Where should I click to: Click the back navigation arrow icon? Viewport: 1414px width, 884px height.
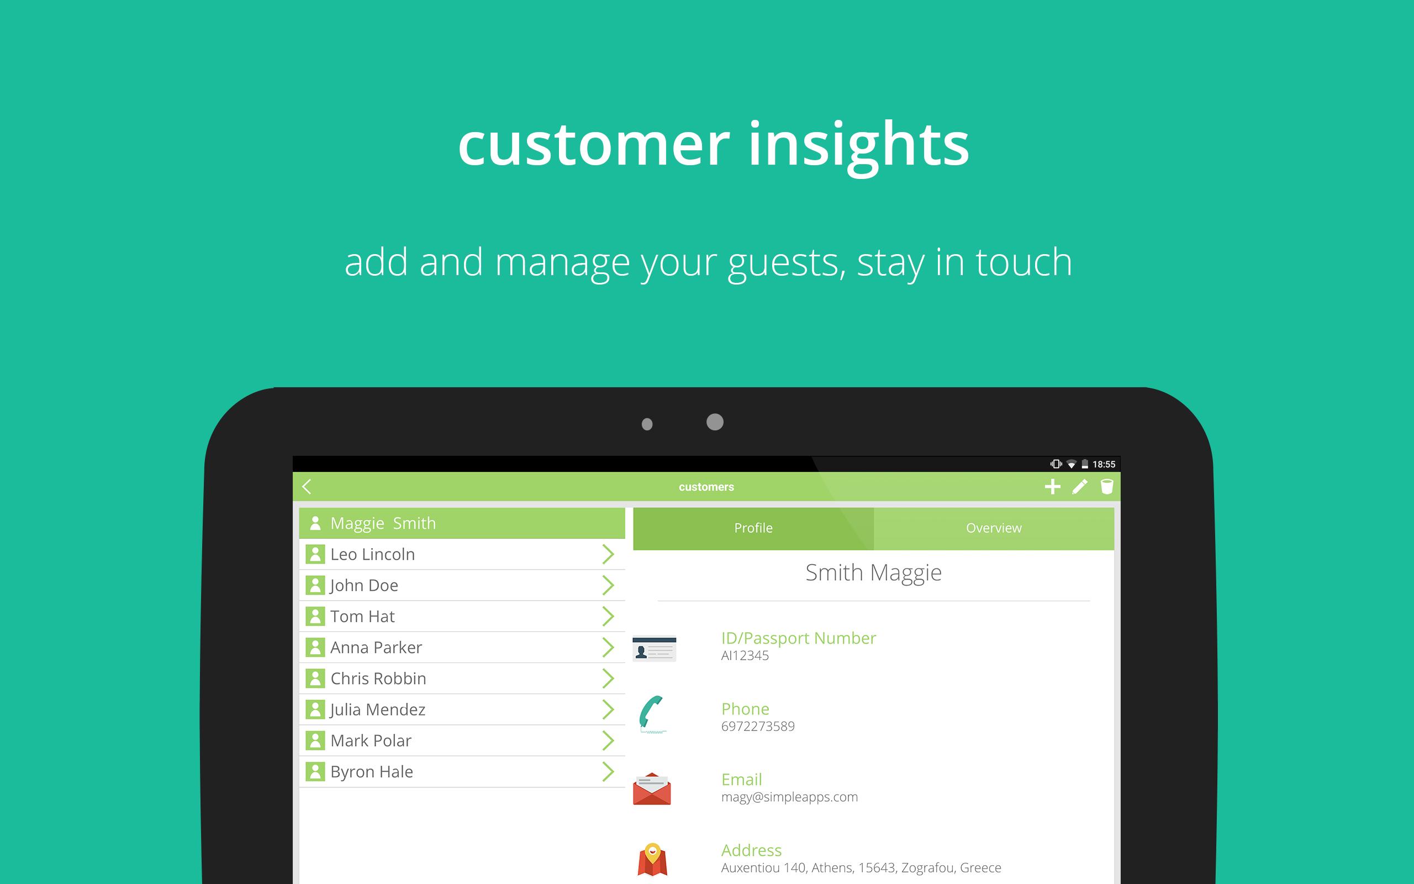point(309,486)
